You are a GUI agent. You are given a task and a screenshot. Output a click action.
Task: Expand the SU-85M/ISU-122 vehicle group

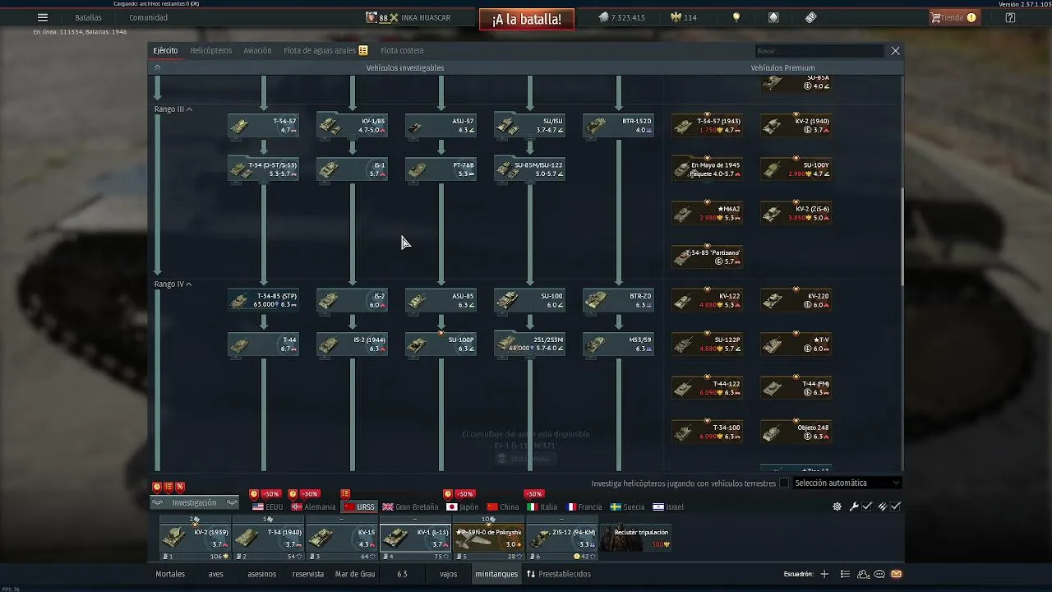(530, 169)
